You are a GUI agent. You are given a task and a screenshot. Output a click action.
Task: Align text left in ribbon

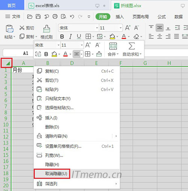tap(151, 37)
